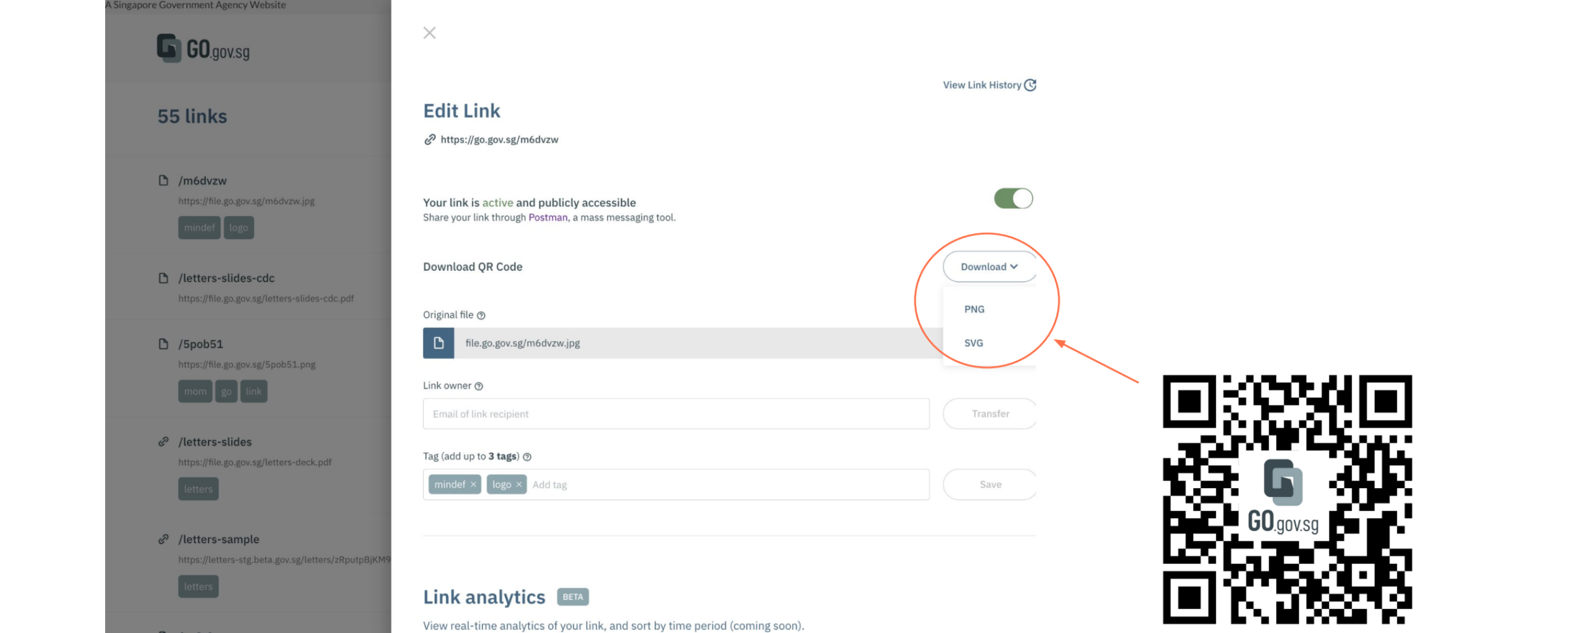The image size is (1584, 633).
Task: Click file icon next to /m6dvzw
Action: click(163, 180)
